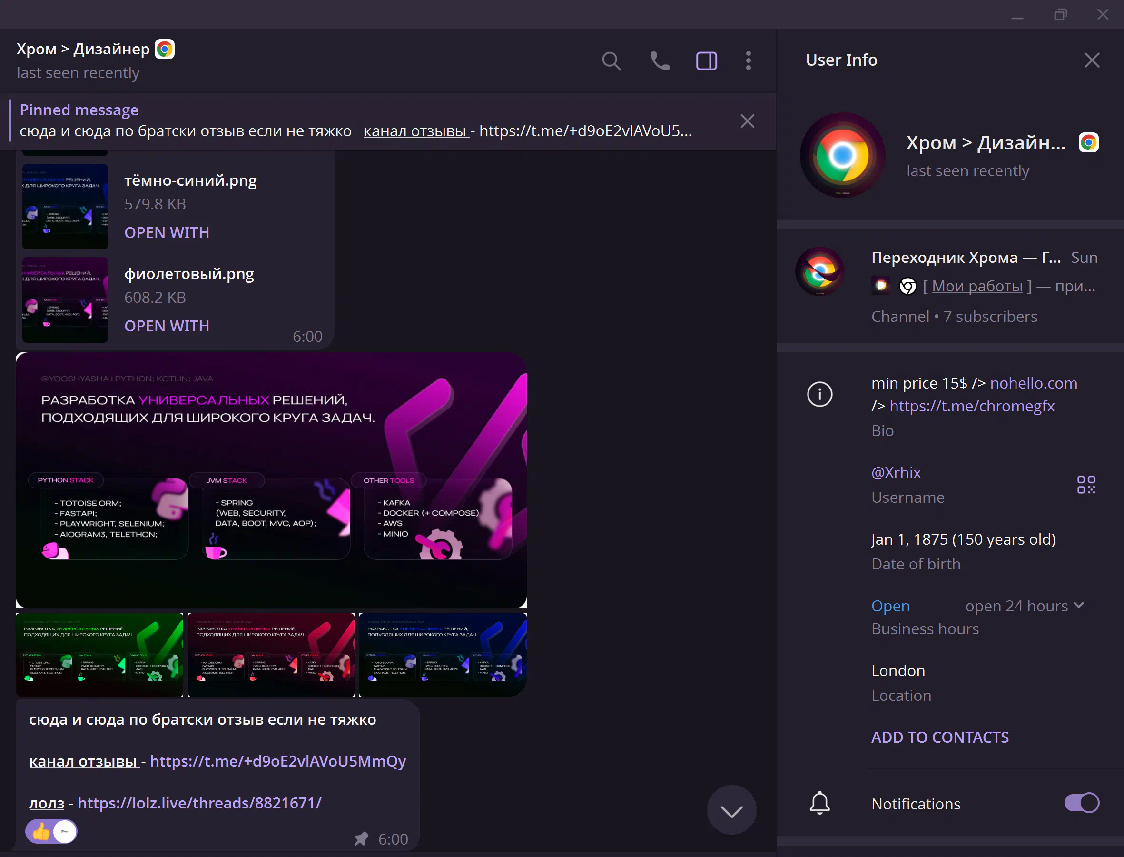
Task: Follow the лолз link in message
Action: click(47, 803)
